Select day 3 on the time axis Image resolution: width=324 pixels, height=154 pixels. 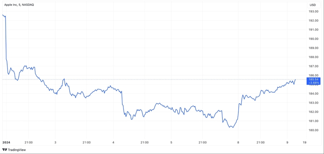pyautogui.click(x=55, y=143)
